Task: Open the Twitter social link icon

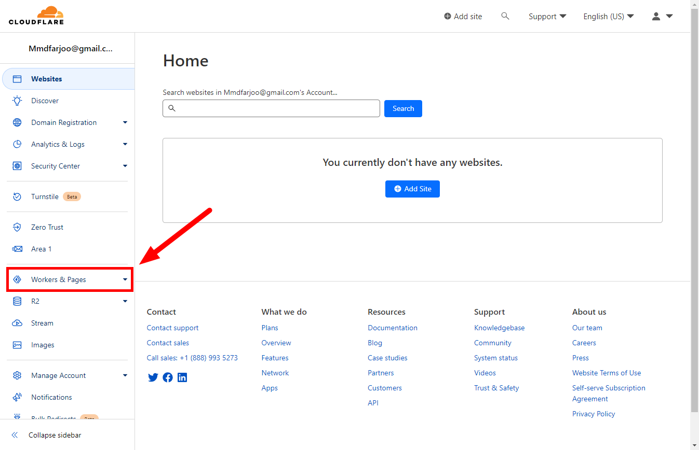Action: (153, 377)
